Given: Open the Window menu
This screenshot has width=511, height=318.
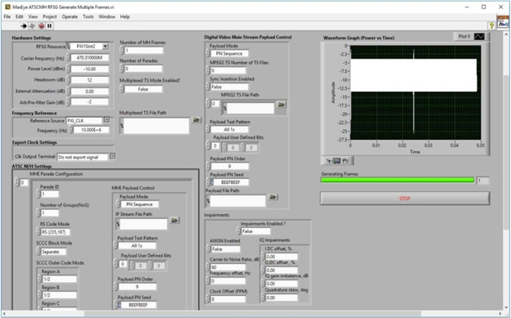Looking at the screenshot, I should (x=107, y=16).
